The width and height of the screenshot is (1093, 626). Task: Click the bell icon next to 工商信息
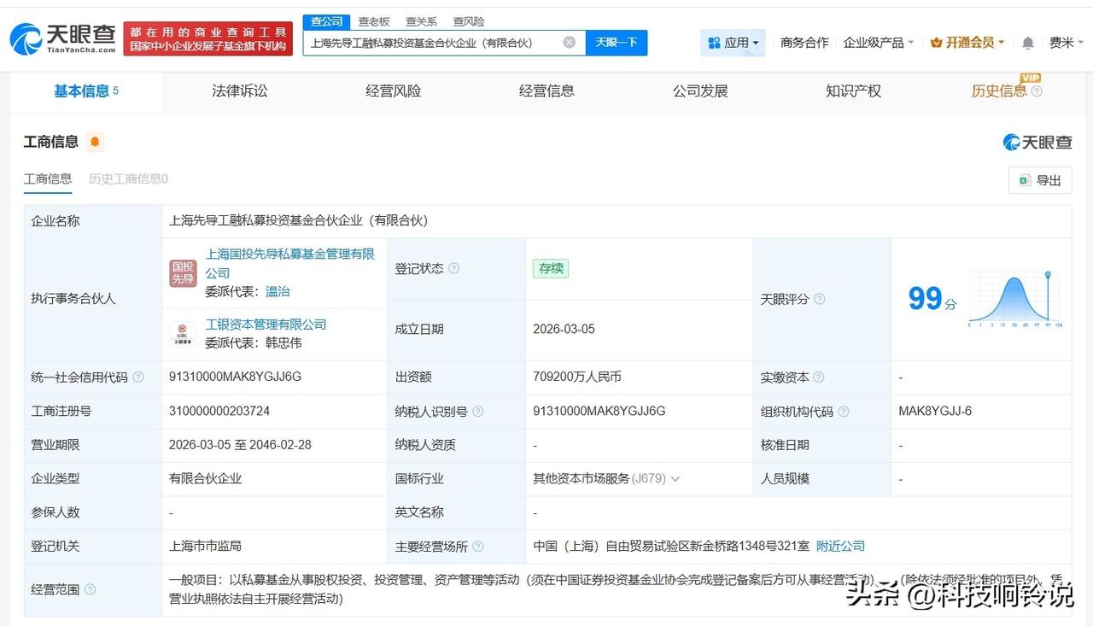tap(96, 142)
